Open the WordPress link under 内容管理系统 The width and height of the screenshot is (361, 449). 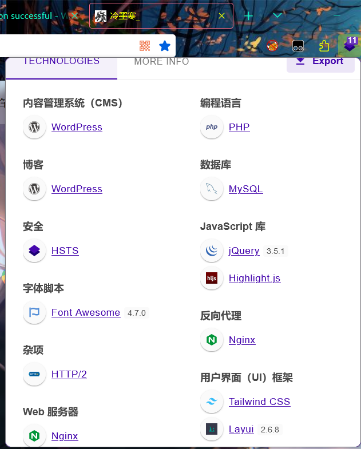(x=77, y=127)
